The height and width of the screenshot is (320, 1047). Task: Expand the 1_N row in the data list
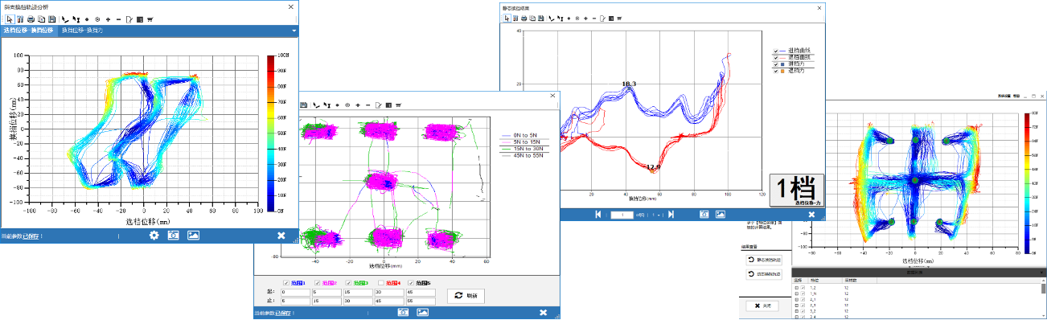click(x=796, y=293)
